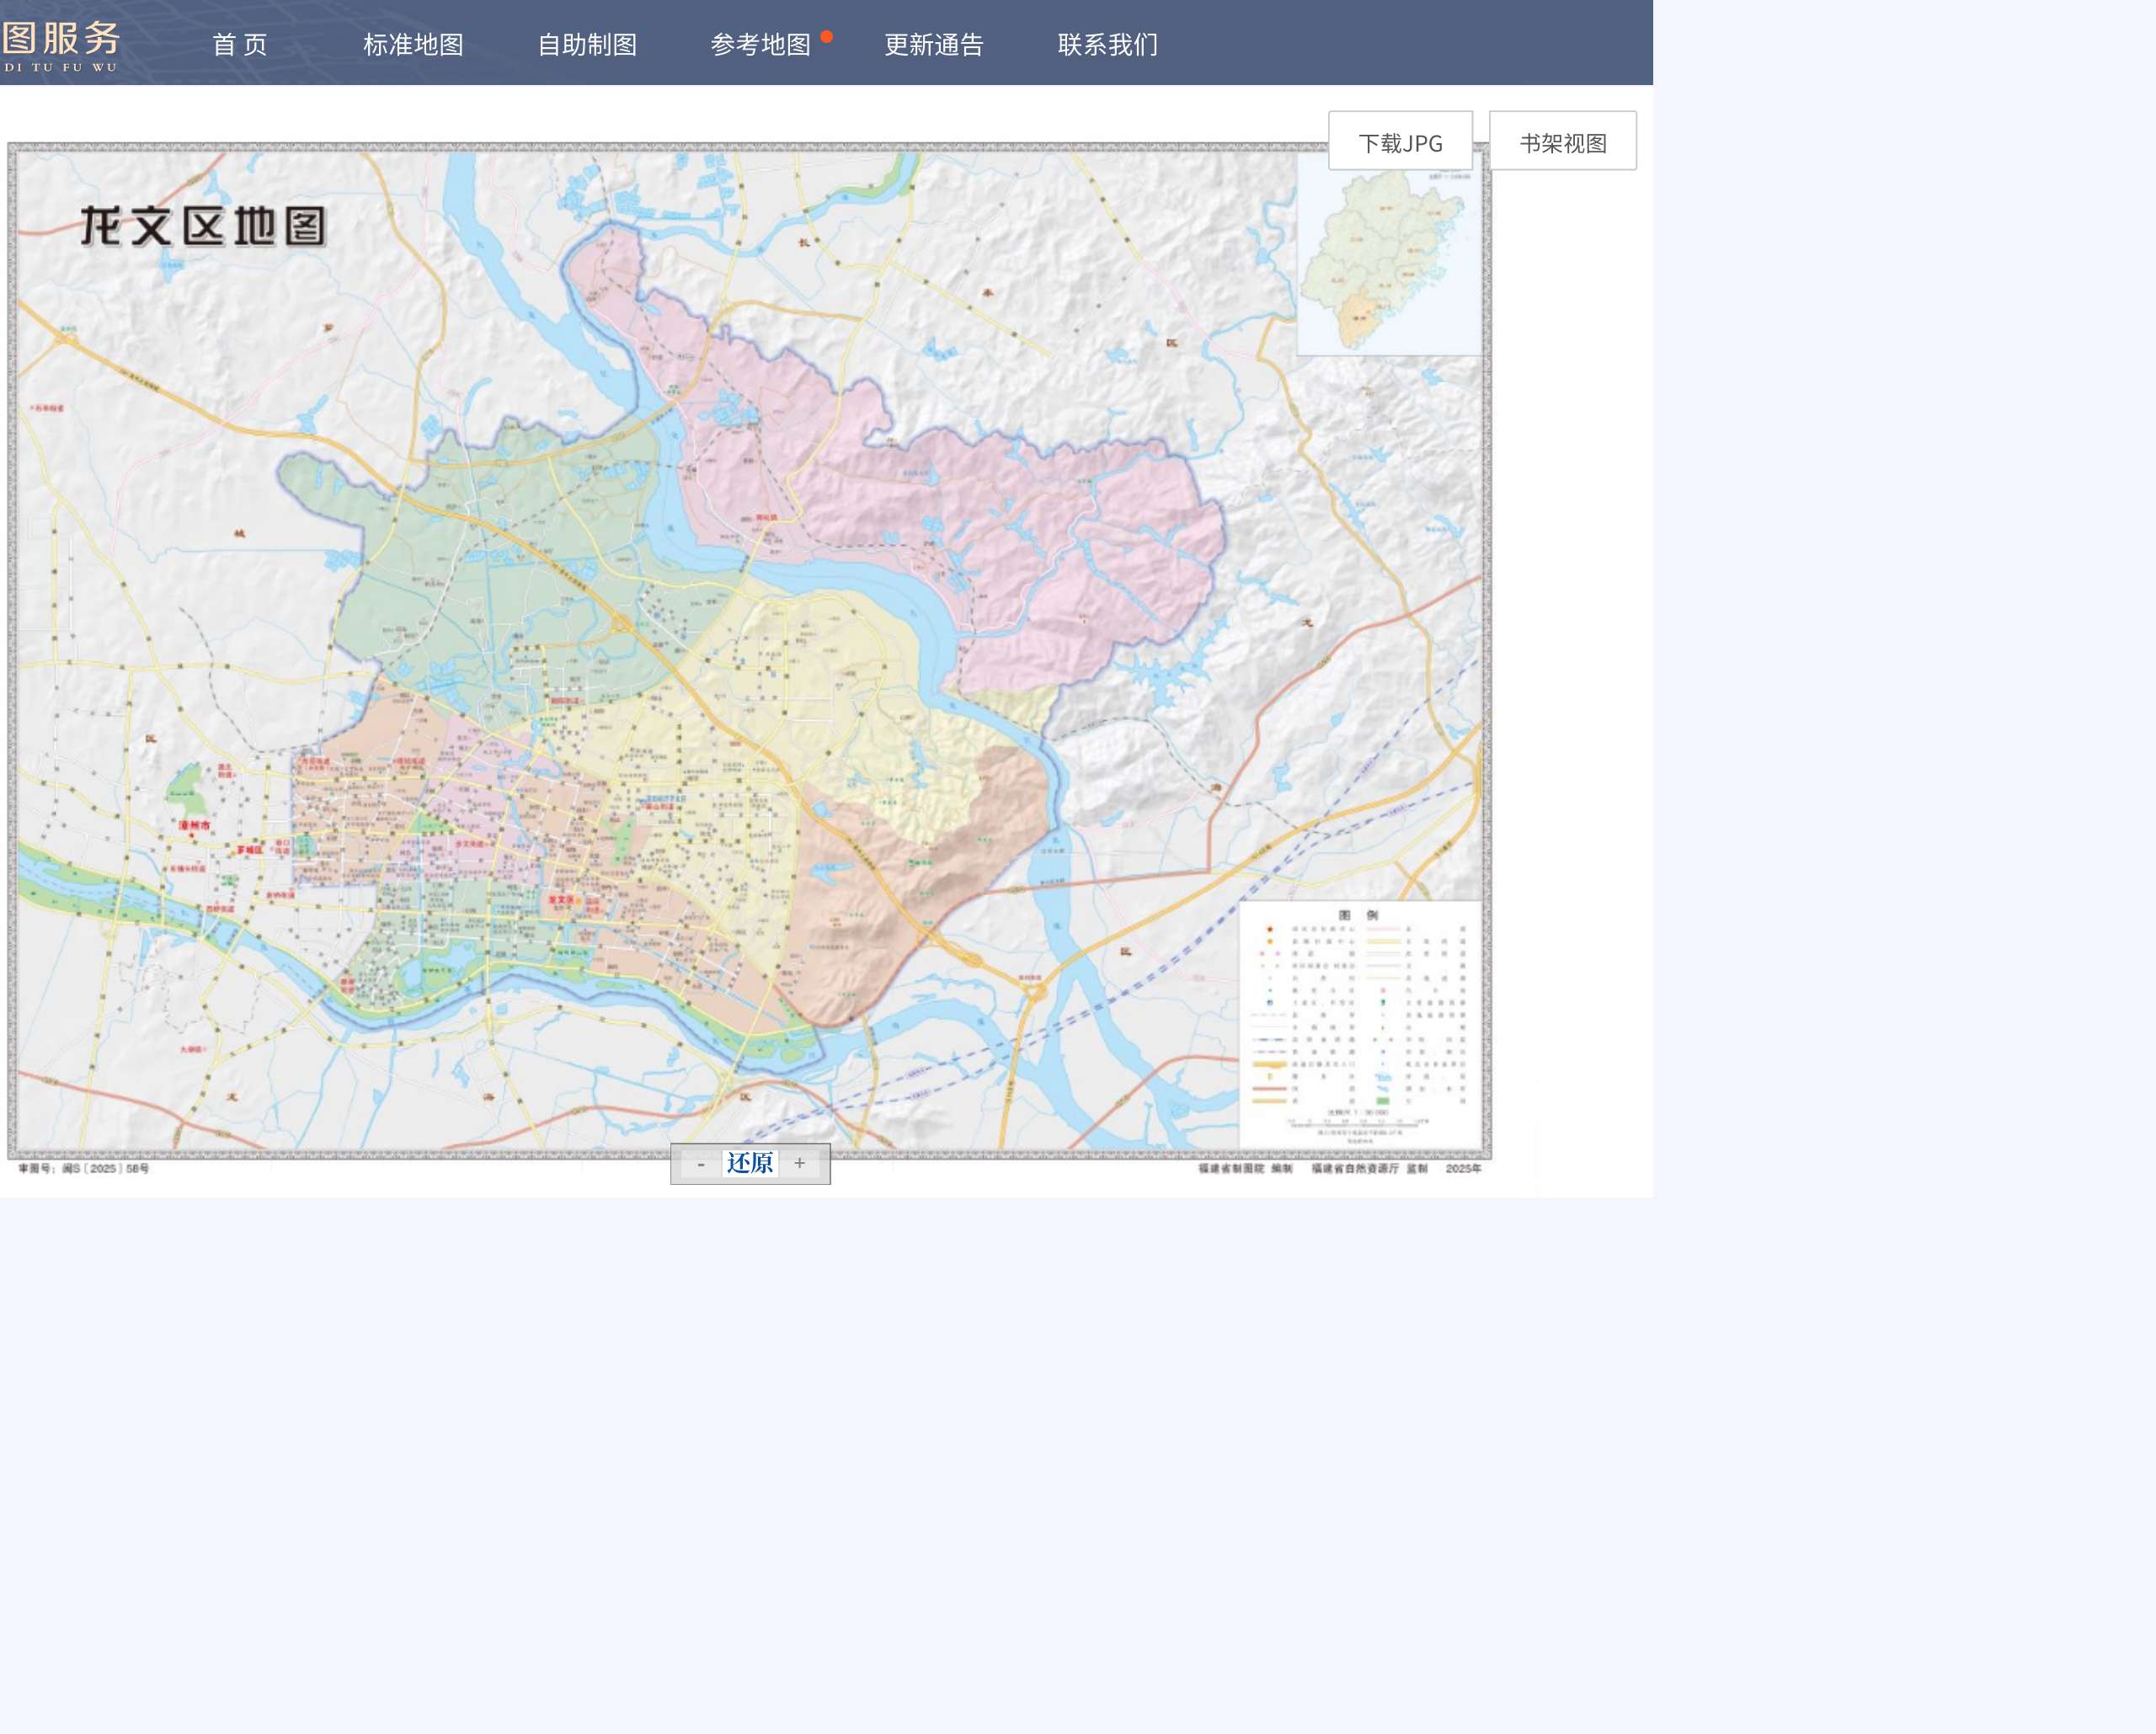Zoom out with the minus icon

coord(701,1164)
